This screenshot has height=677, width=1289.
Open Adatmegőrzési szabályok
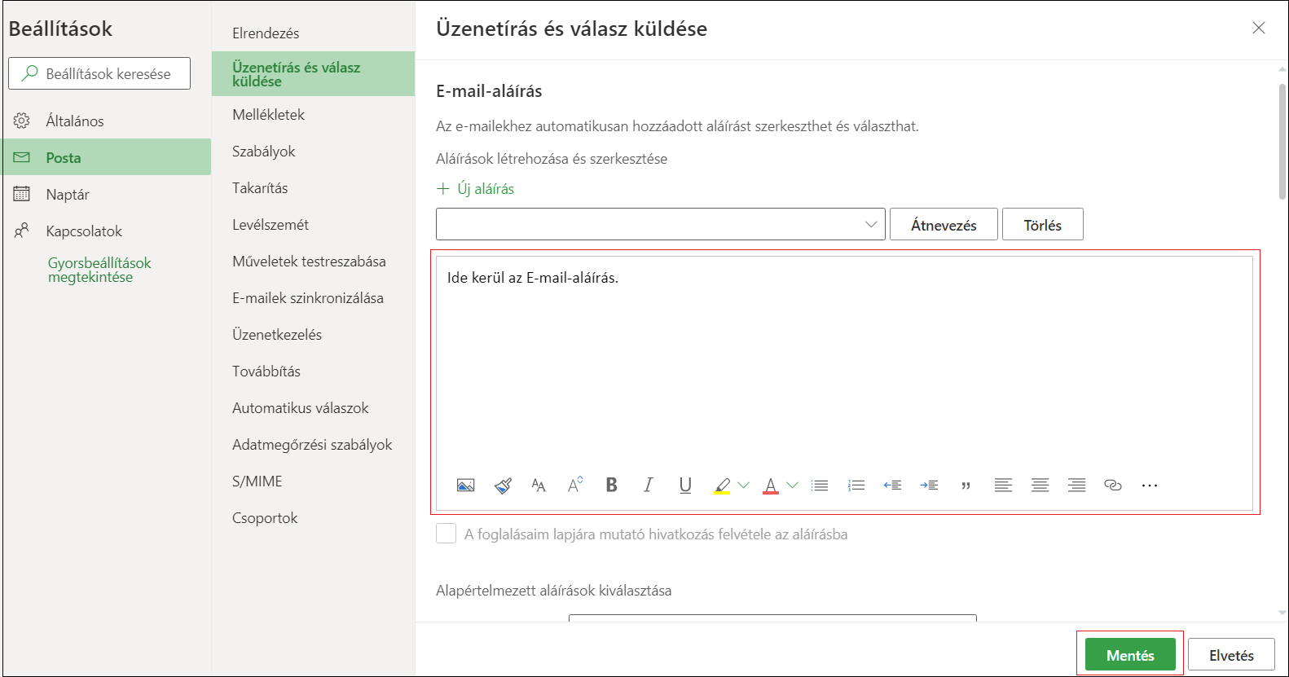click(312, 445)
